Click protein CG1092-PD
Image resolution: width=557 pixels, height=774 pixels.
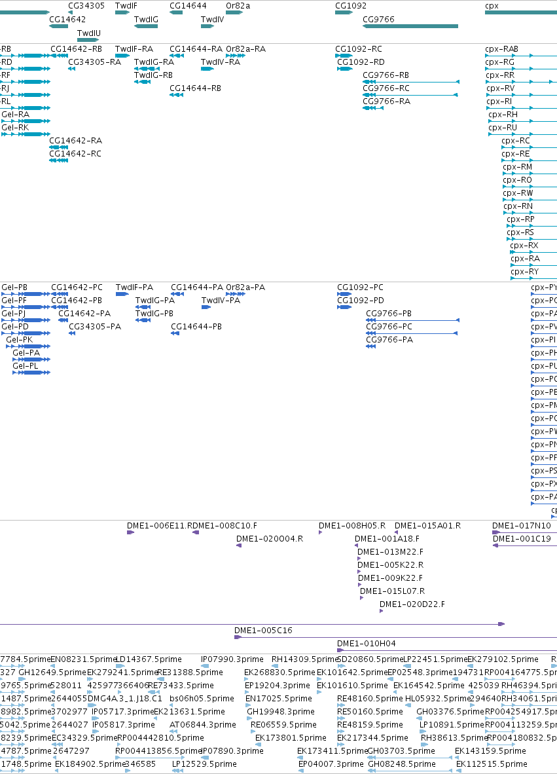(x=361, y=301)
